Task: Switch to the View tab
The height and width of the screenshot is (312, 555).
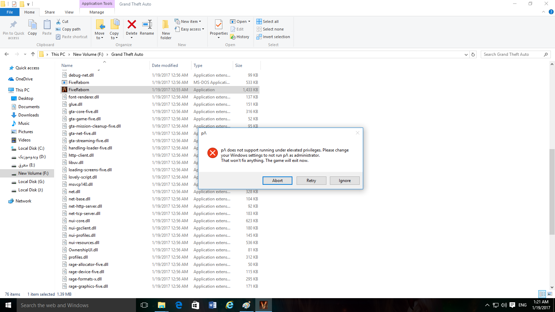Action: point(69,12)
